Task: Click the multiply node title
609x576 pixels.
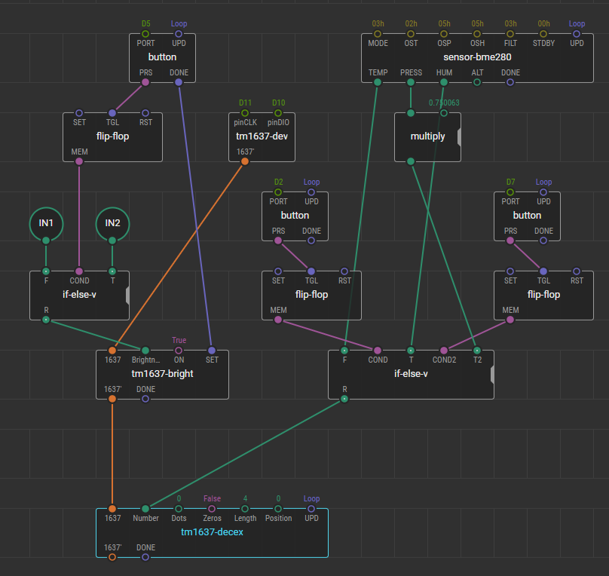Action: click(x=427, y=136)
